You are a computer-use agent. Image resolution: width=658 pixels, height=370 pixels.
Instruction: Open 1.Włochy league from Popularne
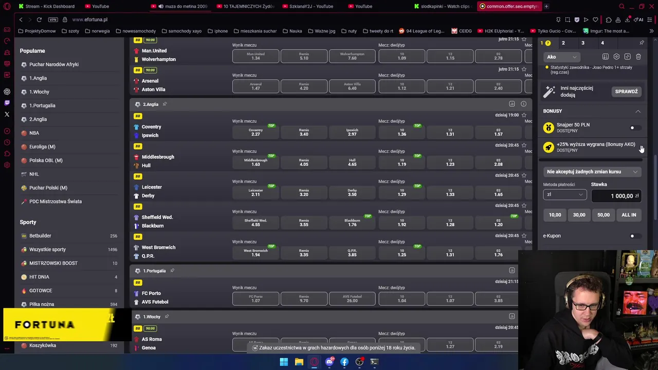[x=39, y=91]
